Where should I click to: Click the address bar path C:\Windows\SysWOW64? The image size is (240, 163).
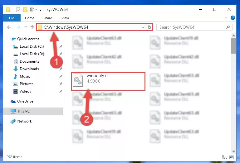pos(66,27)
